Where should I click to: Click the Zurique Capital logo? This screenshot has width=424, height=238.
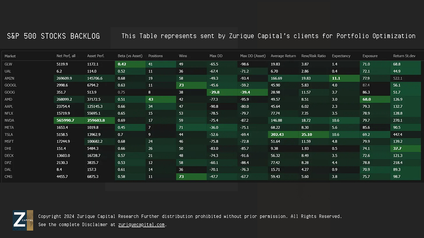tap(23, 220)
